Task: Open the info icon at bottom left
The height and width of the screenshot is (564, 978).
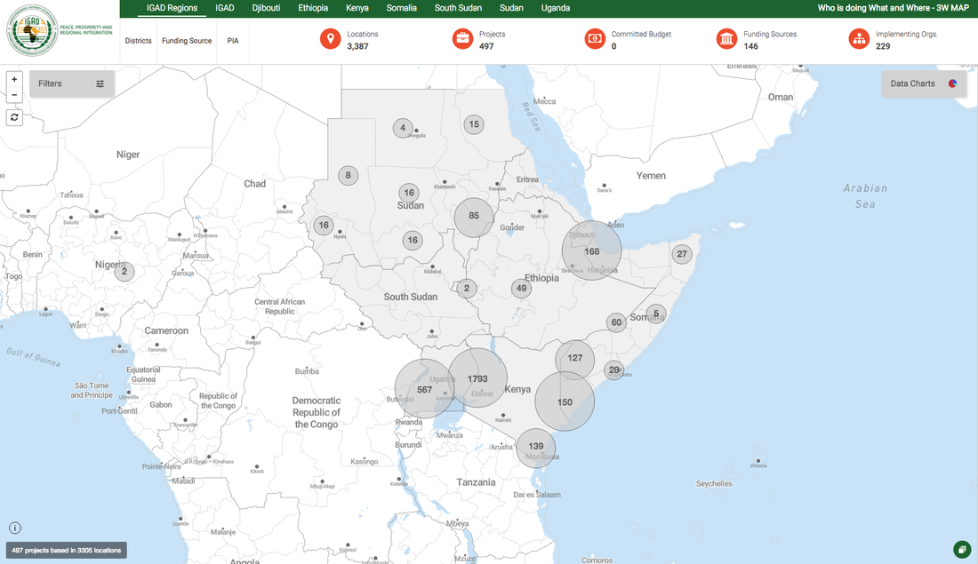Action: point(15,528)
